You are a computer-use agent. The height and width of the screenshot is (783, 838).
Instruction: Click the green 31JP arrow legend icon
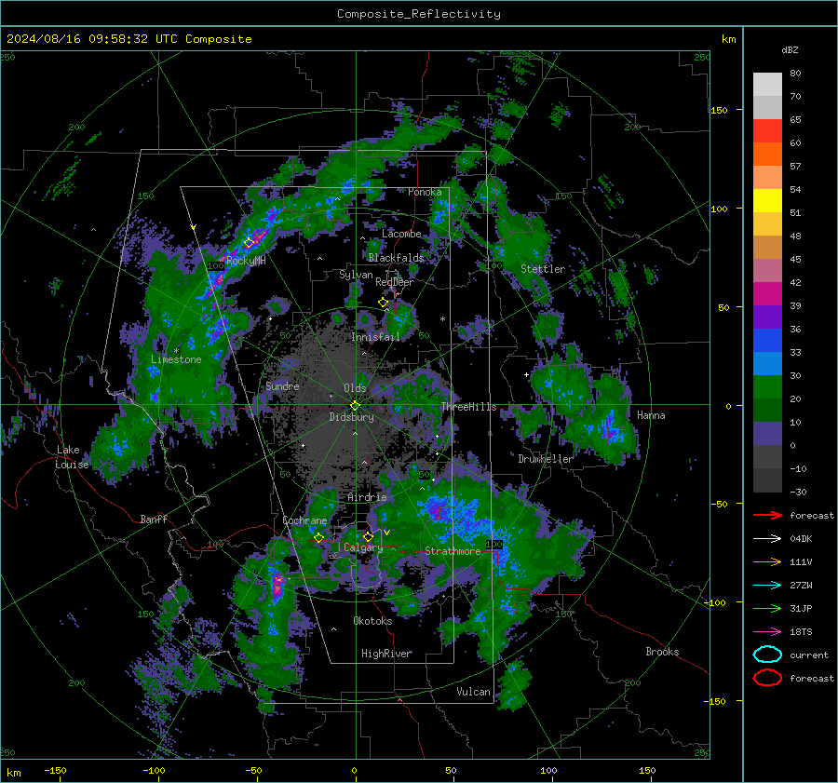[x=767, y=608]
